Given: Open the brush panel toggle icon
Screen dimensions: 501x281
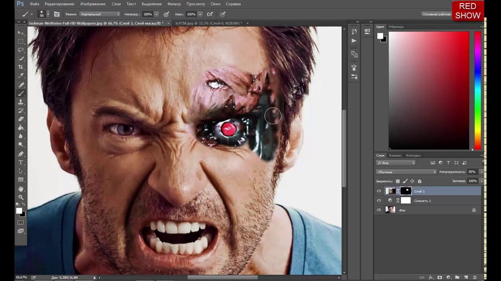Looking at the screenshot, I should [x=57, y=14].
